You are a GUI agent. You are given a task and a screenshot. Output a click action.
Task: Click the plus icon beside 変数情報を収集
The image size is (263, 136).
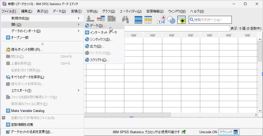8,125
